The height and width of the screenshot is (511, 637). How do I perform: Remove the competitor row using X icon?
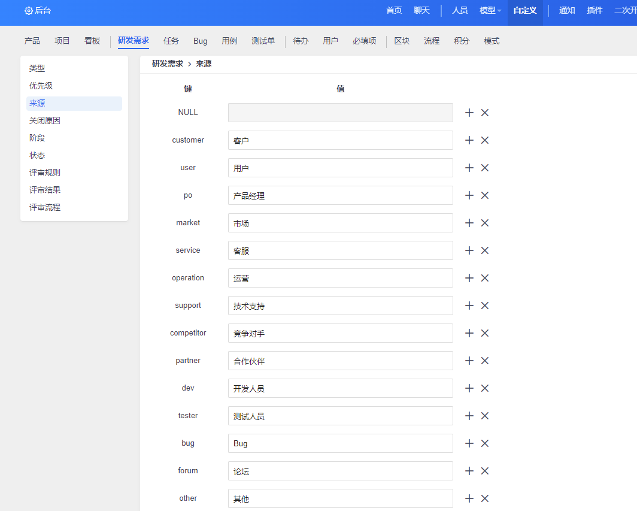click(x=485, y=333)
